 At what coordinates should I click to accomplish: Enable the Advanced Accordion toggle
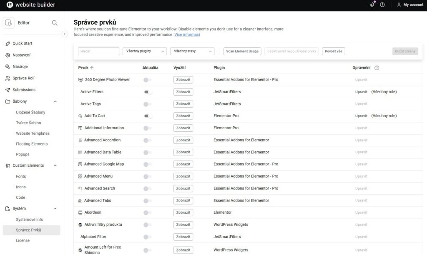click(x=148, y=140)
